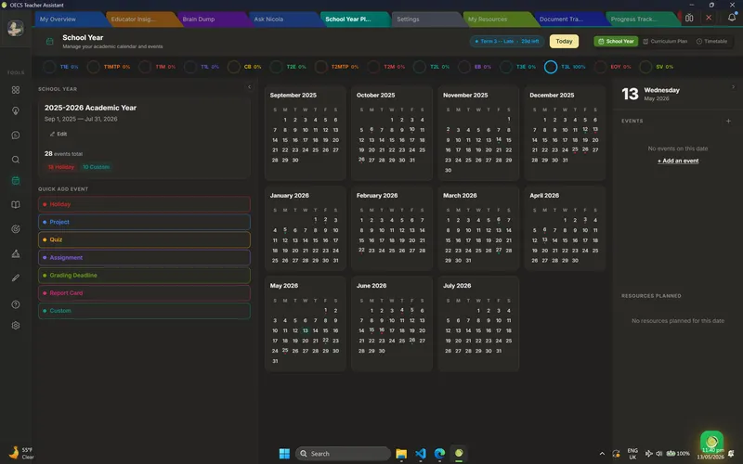The image size is (743, 464).
Task: Select the T3L 100% progress ring
Action: pyautogui.click(x=551, y=67)
